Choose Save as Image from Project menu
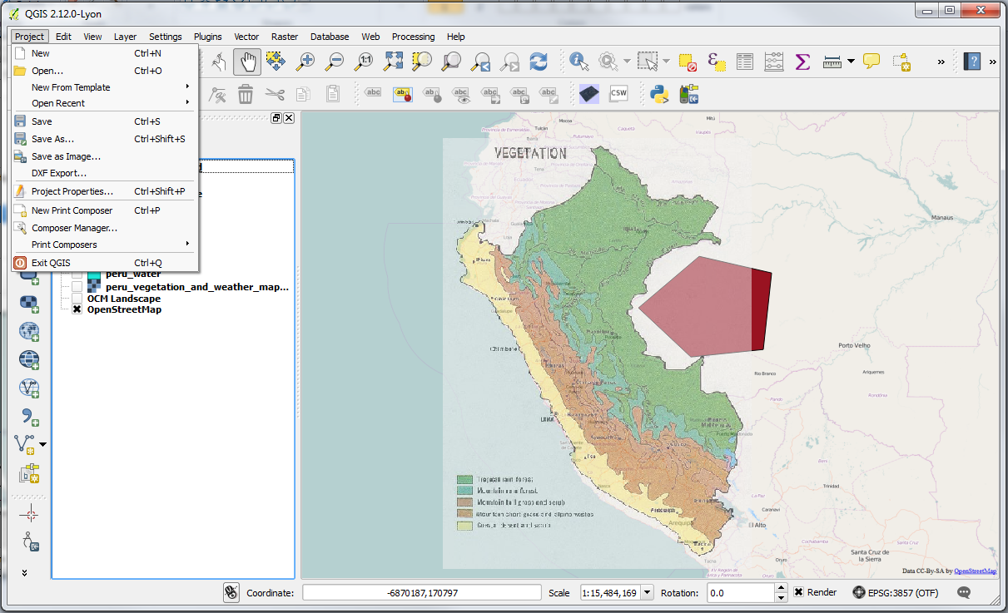Viewport: 1008px width, 613px height. 66,156
